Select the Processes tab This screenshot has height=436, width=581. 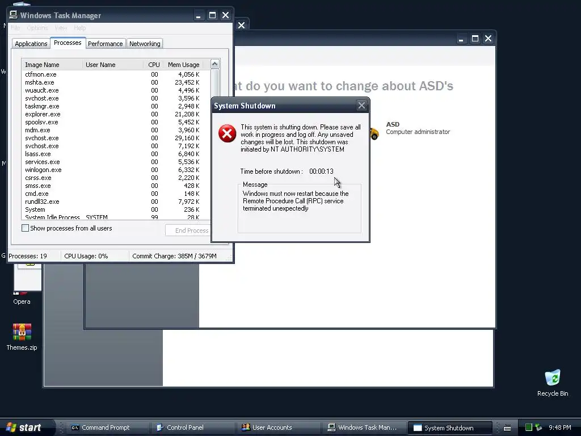(x=68, y=43)
